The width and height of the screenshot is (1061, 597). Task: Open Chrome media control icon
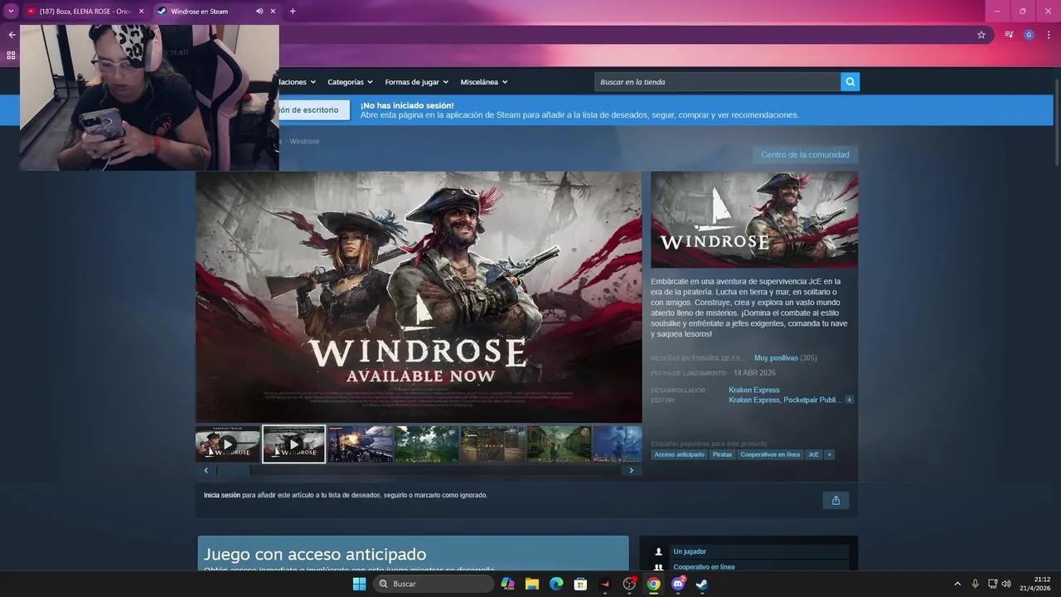click(1009, 35)
